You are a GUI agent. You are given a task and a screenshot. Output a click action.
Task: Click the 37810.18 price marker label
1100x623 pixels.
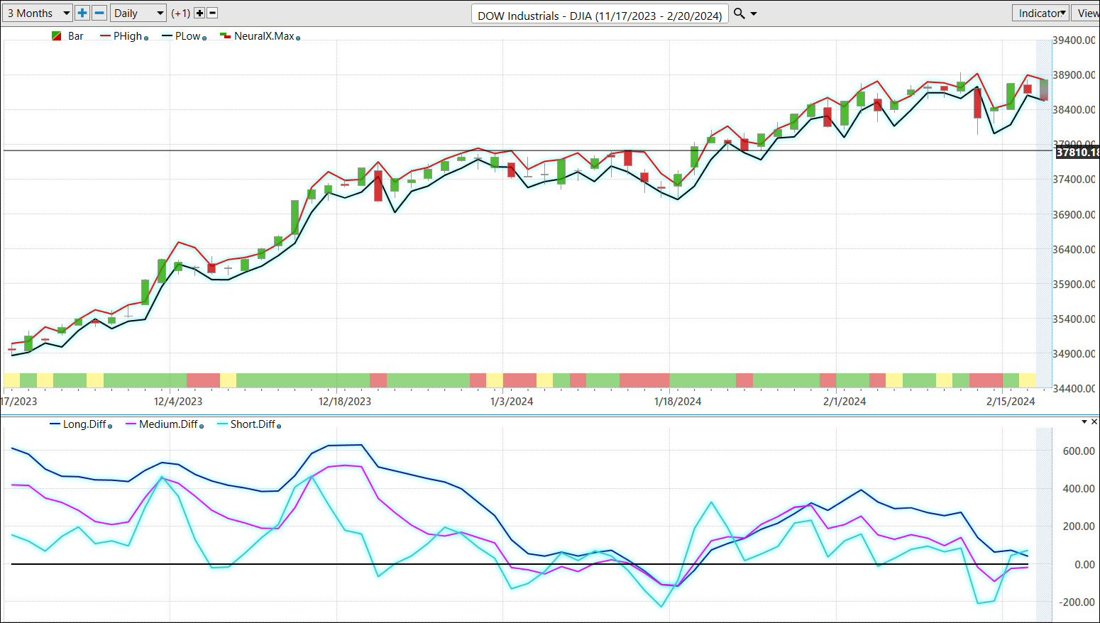1077,152
